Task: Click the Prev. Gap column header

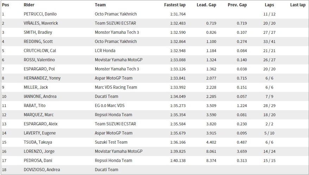Action: pos(237,5)
